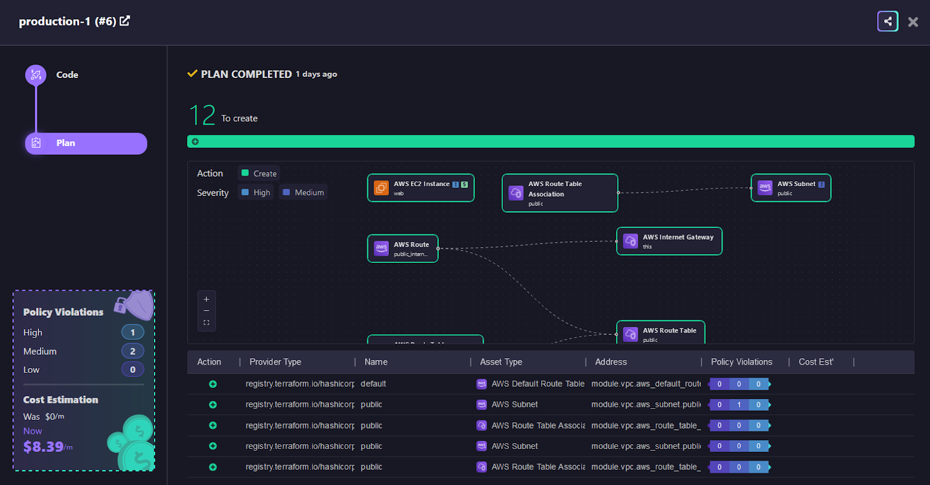Click module.vpc.aws_default_route address cell

[646, 384]
